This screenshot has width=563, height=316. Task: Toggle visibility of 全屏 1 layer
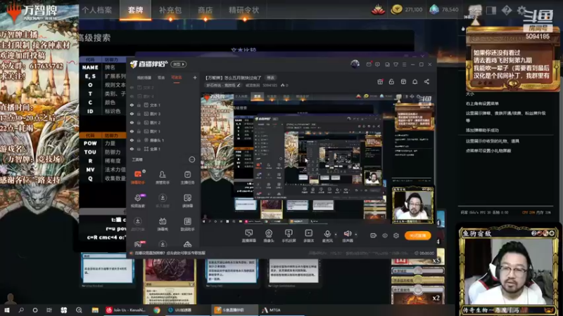click(132, 149)
